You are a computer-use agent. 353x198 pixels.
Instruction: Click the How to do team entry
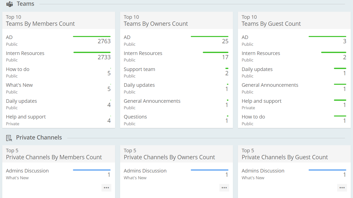click(x=18, y=69)
